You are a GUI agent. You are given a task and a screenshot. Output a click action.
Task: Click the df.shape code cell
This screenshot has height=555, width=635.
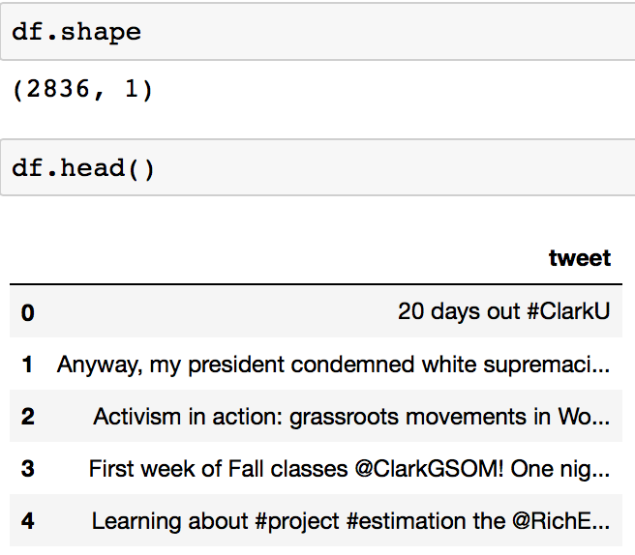tap(317, 32)
